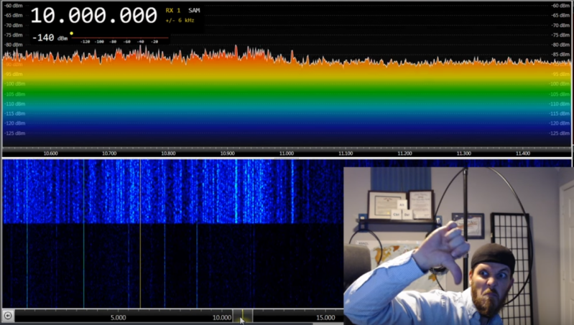Select the SAM demodulation mode label
This screenshot has width=574, height=325.
(194, 11)
